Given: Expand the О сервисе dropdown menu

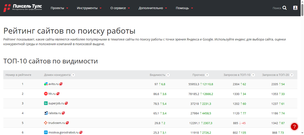Looking at the screenshot, I should coord(120,8).
